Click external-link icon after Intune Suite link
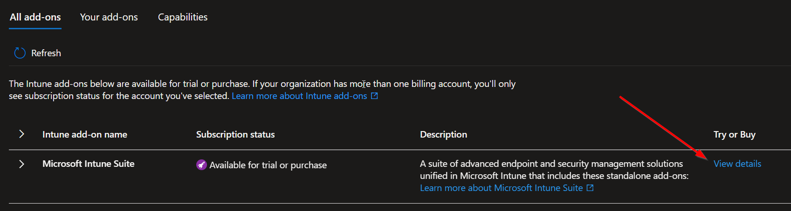Image resolution: width=791 pixels, height=211 pixels. (590, 188)
